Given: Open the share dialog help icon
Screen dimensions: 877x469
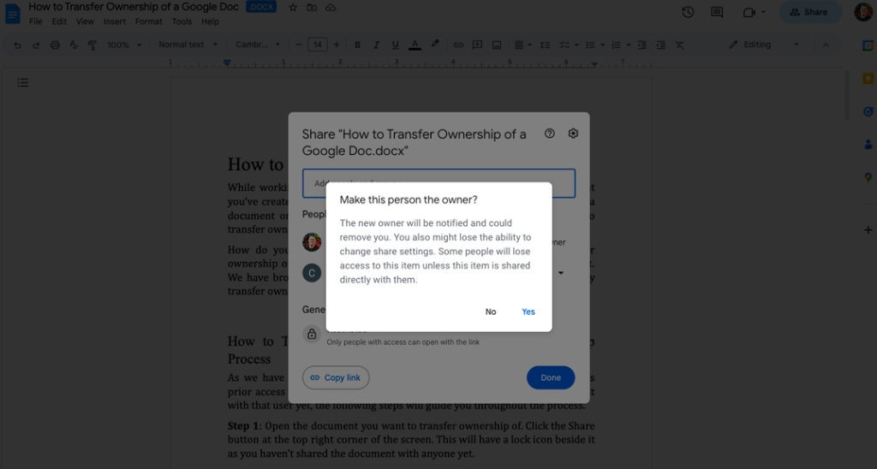Looking at the screenshot, I should [550, 134].
